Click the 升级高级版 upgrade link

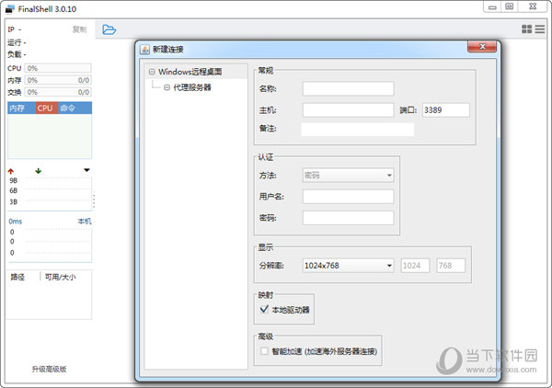pos(50,369)
